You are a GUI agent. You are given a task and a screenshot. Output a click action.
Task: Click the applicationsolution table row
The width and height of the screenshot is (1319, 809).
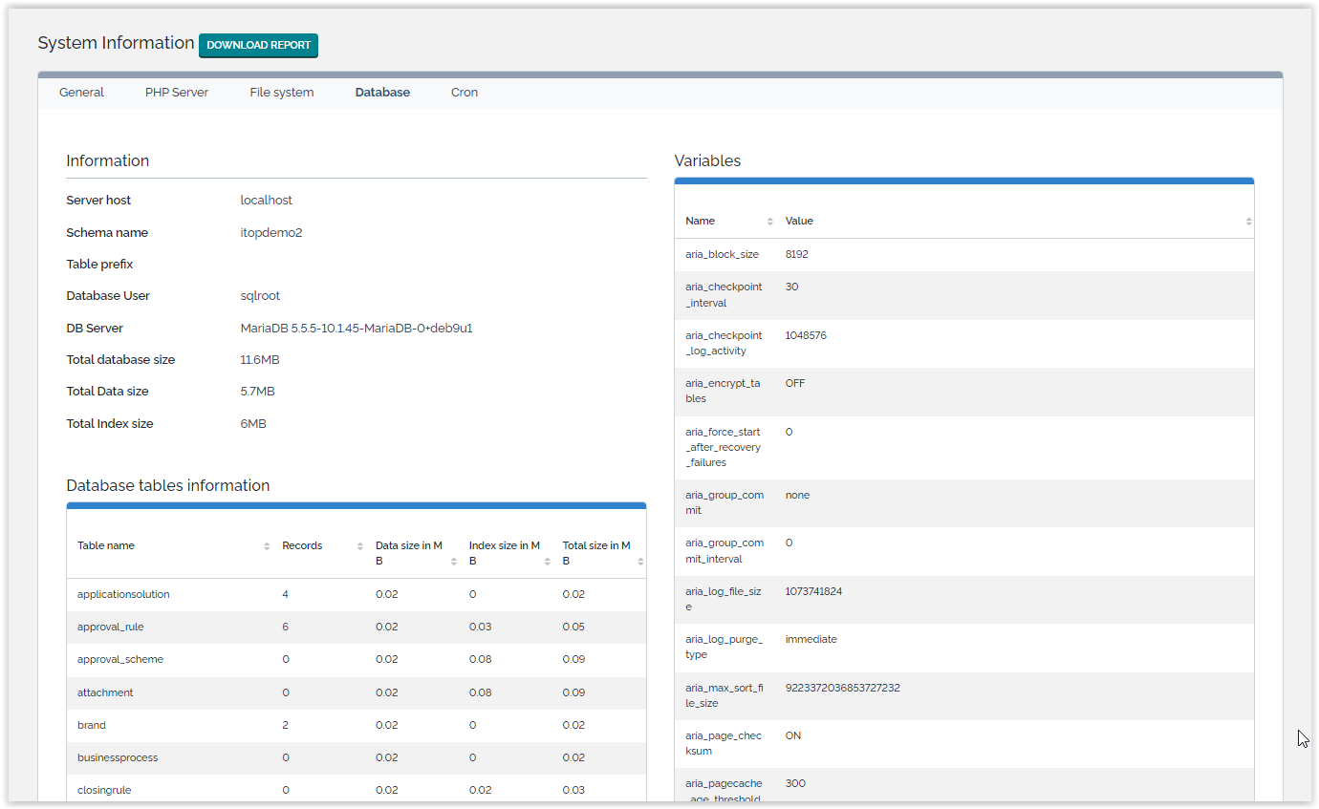click(123, 594)
